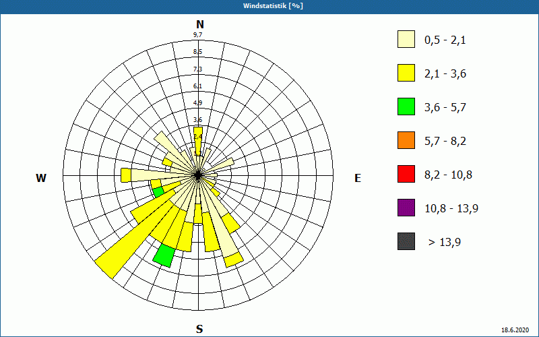Click the 9,7 ring scale label
Viewport: 539px width, 337px height.
click(197, 35)
